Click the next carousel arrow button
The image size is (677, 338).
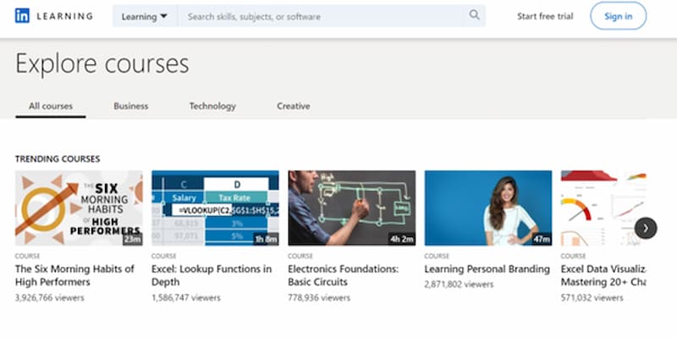click(646, 228)
